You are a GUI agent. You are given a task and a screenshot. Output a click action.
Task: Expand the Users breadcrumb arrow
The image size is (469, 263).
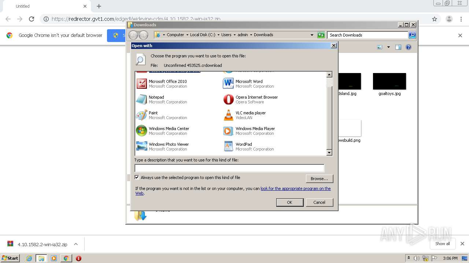(x=234, y=35)
